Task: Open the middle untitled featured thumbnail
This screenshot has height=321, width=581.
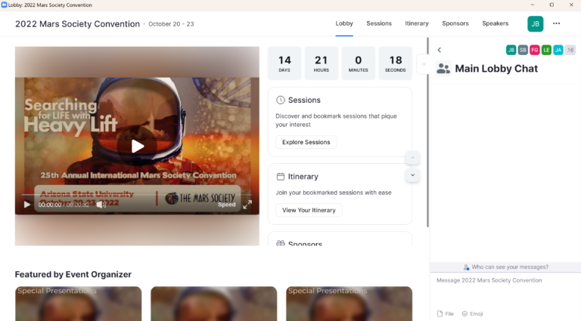Action: click(x=214, y=304)
